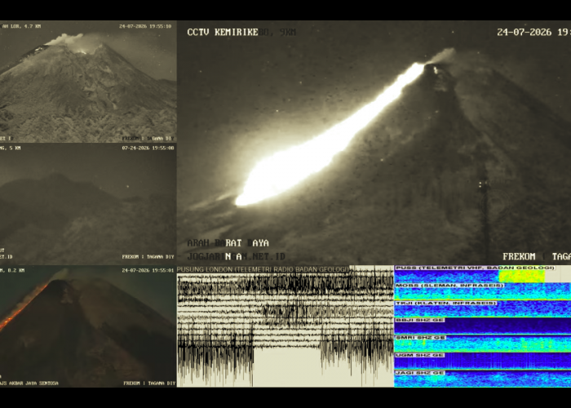
Task: Click the SMRI SHZ GE spectrogram row
Action: tap(483, 344)
